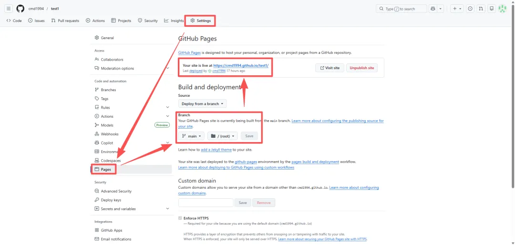Open pull requests icon in header
The image size is (515, 245).
(x=481, y=9)
